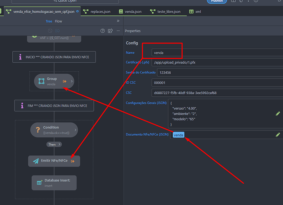The image size is (283, 205).
Task: Click the ID CSC input field
Action: (x=216, y=82)
